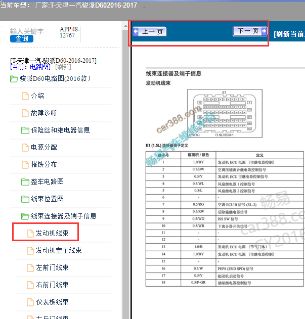Viewport: 305px width, 319px height.
Task: Click the 查询 search button
Action: (x=22, y=38)
